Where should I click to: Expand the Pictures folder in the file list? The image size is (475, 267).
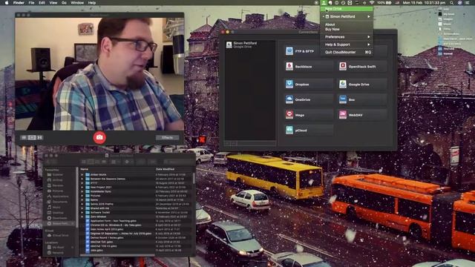click(x=82, y=196)
